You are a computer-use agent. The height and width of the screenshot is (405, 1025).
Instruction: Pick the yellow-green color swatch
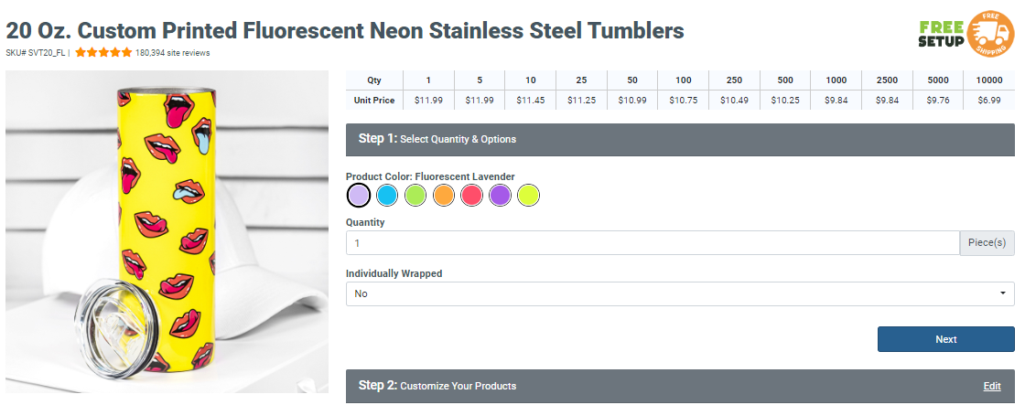pyautogui.click(x=528, y=195)
